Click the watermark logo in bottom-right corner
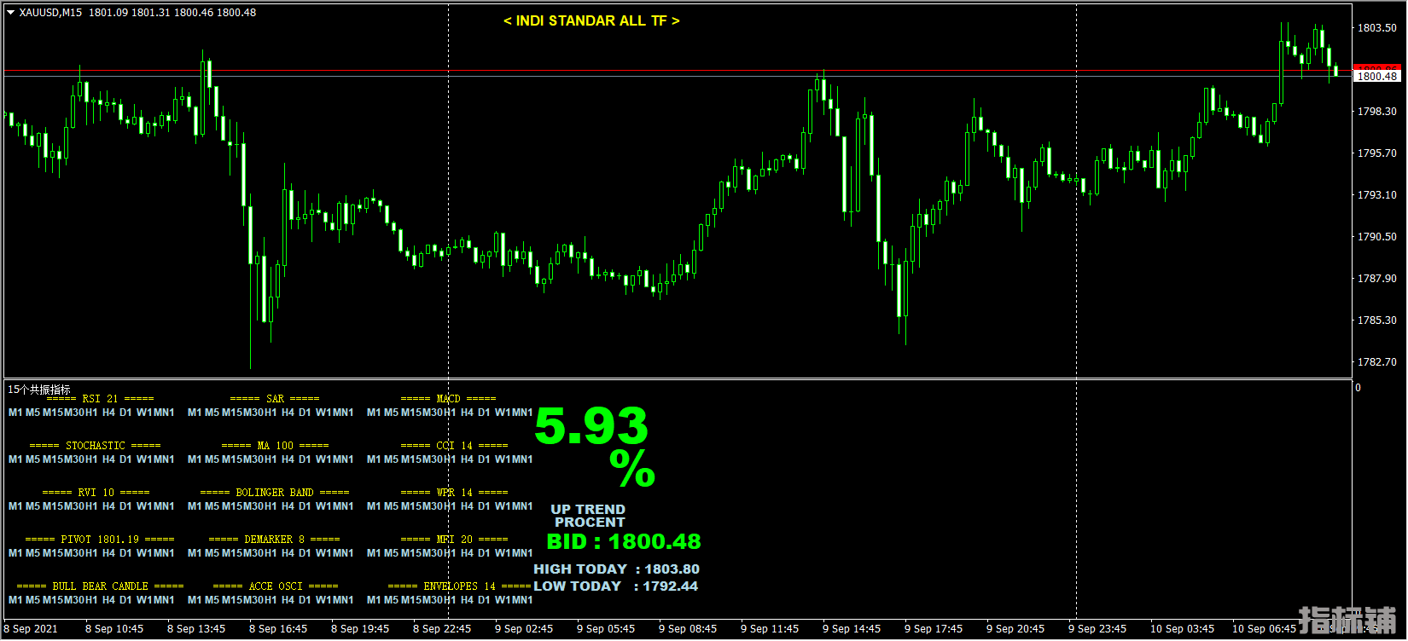This screenshot has width=1408, height=641. (1347, 621)
